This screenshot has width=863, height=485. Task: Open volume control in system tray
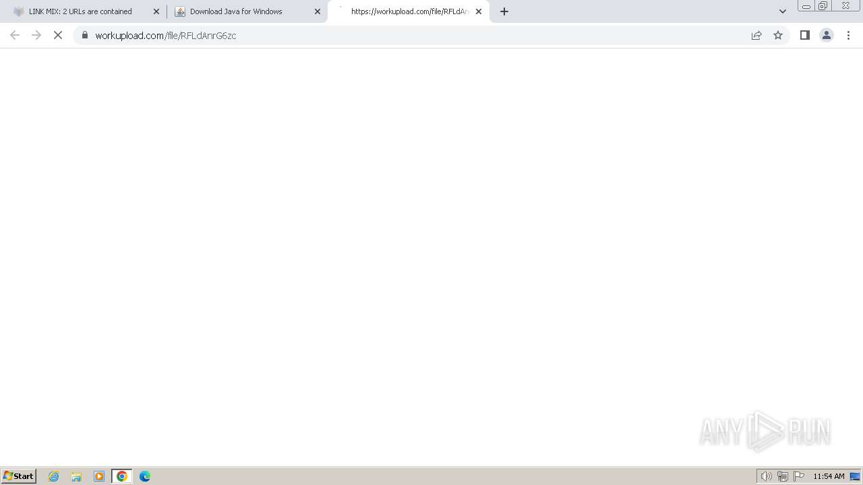coord(766,476)
